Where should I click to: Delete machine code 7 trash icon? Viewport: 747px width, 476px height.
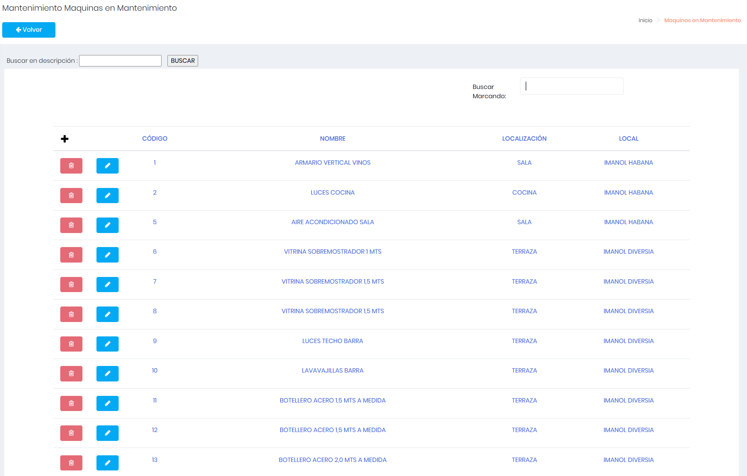pyautogui.click(x=71, y=285)
